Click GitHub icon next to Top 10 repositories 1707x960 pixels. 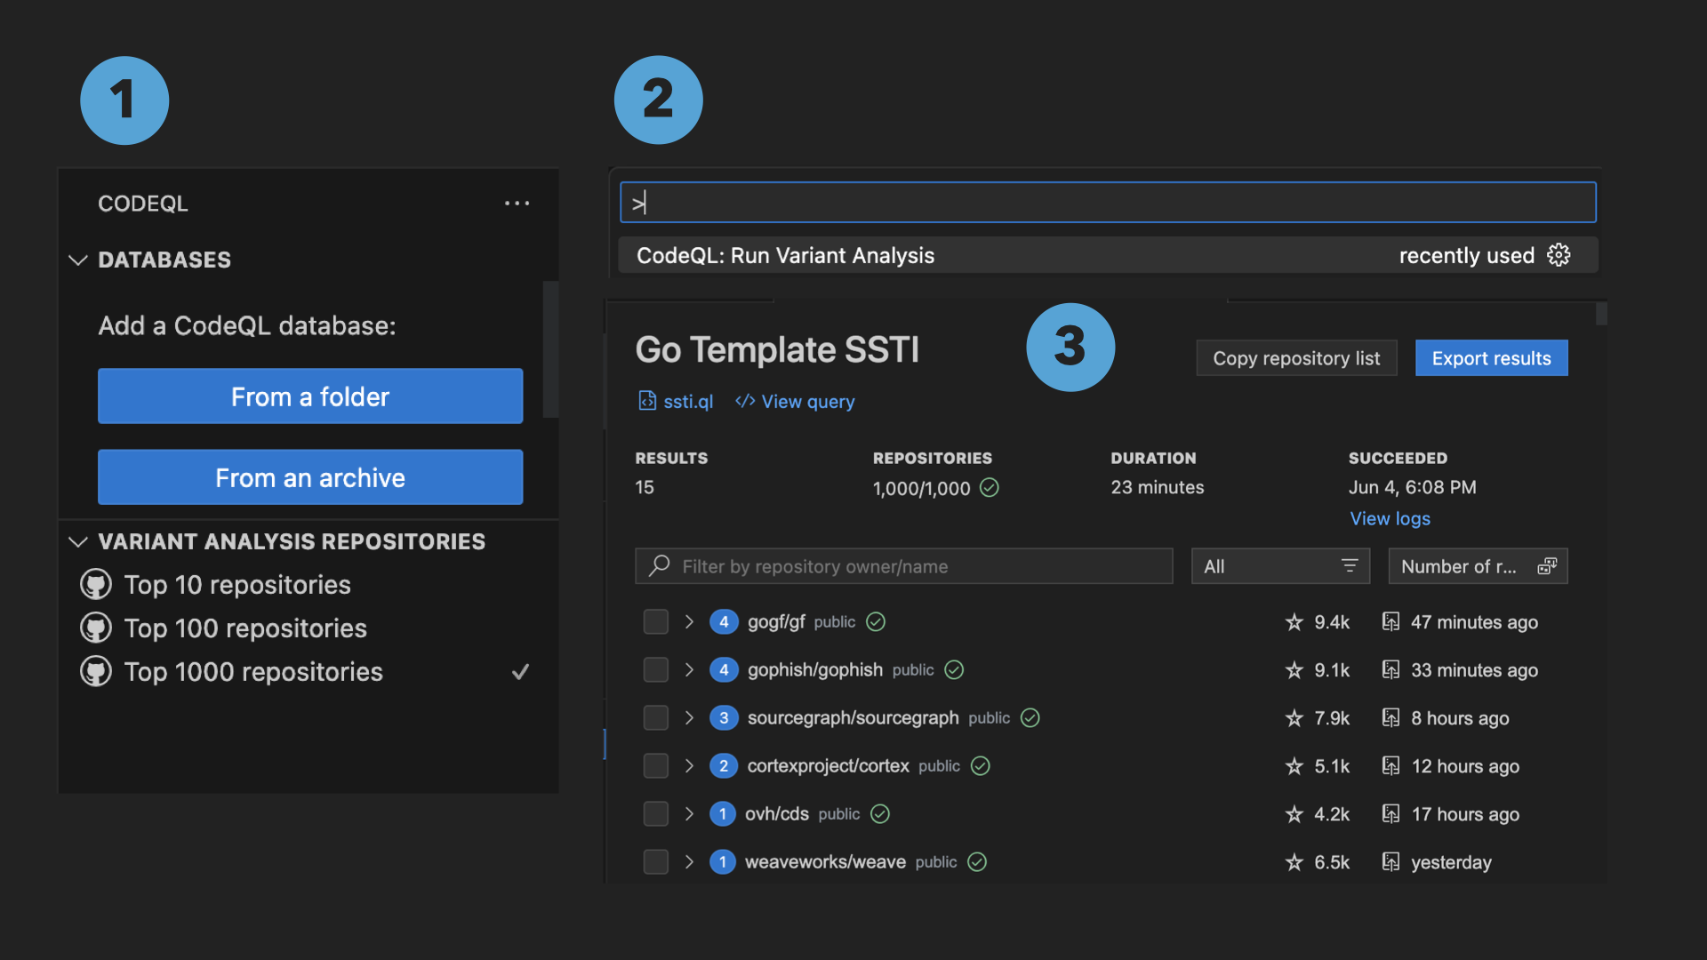pos(96,585)
